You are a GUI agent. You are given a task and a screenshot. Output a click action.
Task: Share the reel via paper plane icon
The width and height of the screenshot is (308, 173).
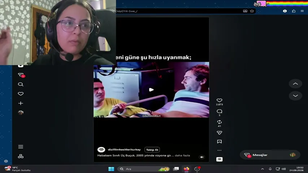point(220,133)
